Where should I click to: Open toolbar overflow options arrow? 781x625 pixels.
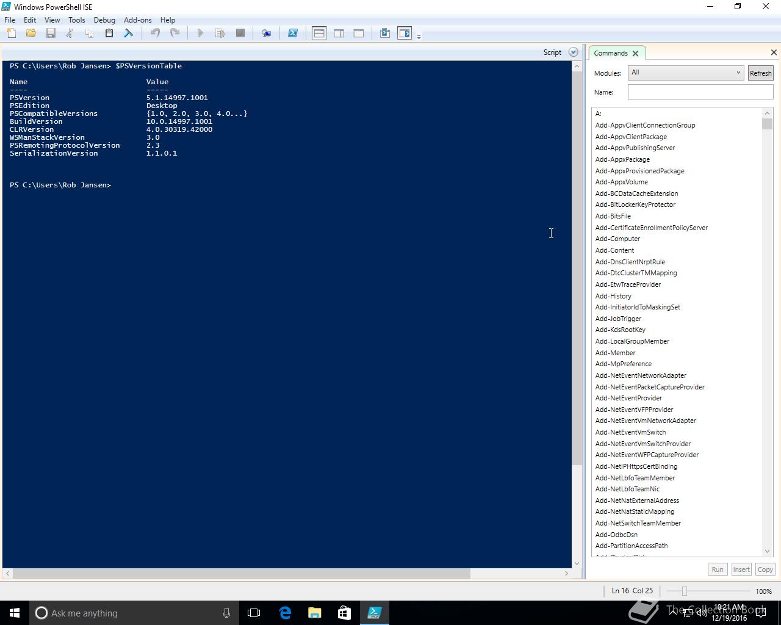[419, 37]
